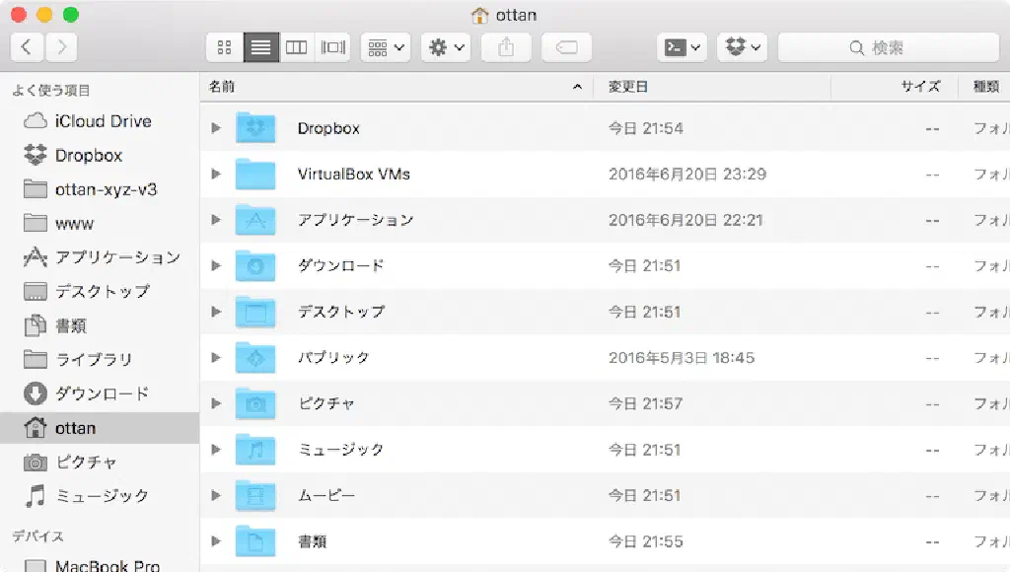Switch to column view mode

[x=297, y=47]
